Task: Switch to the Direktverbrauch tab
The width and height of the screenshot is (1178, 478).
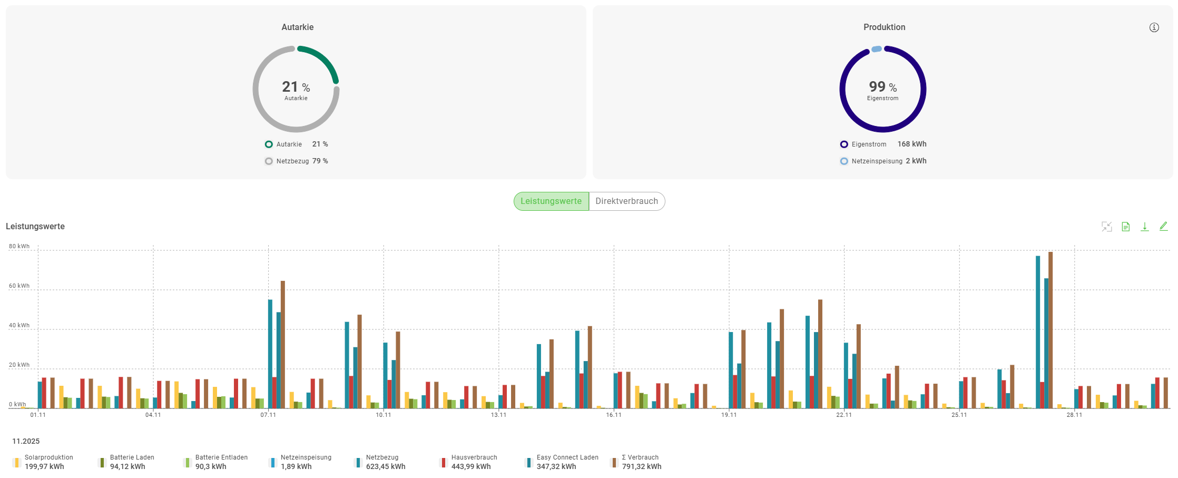Action: [626, 201]
